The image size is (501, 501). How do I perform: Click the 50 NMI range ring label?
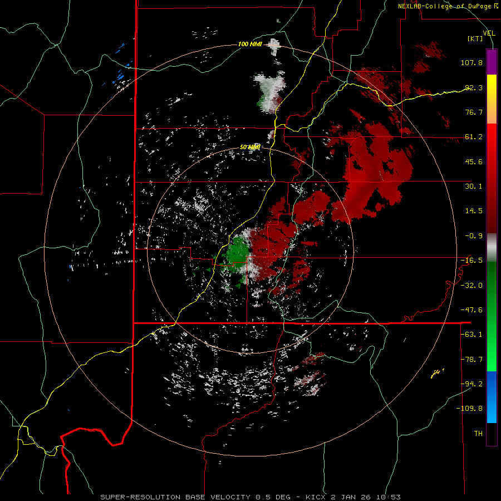250,147
